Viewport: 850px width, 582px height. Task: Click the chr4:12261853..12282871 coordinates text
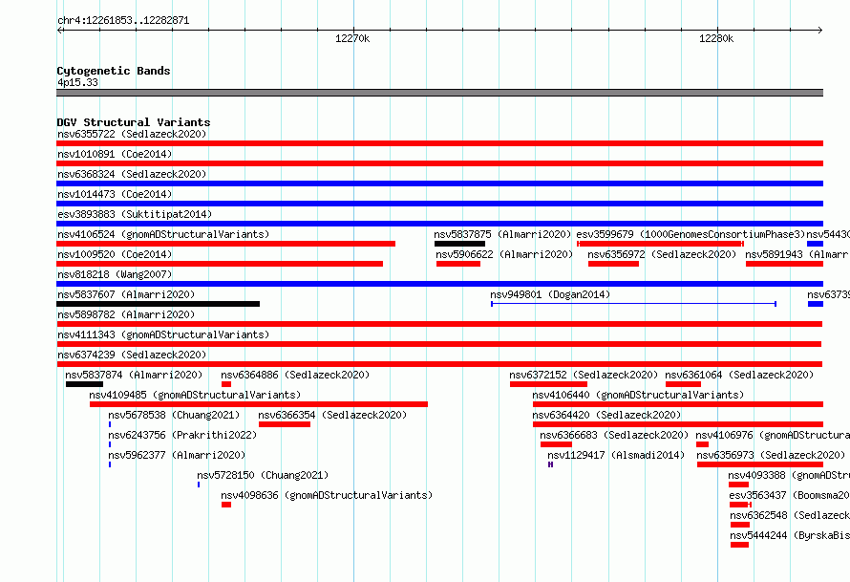coord(123,21)
